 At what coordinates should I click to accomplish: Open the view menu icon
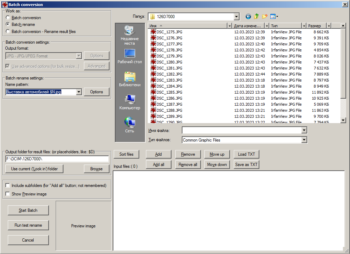point(274,16)
